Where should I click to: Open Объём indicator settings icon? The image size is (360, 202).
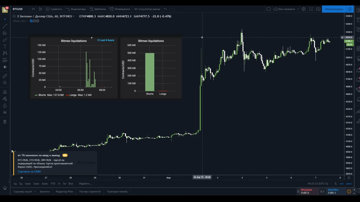tap(34, 21)
